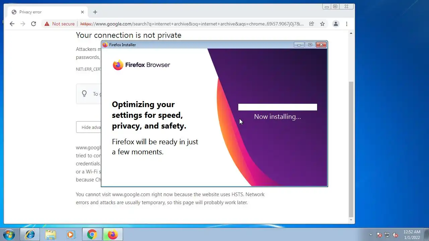Close the Privacy error tab

pos(82,12)
